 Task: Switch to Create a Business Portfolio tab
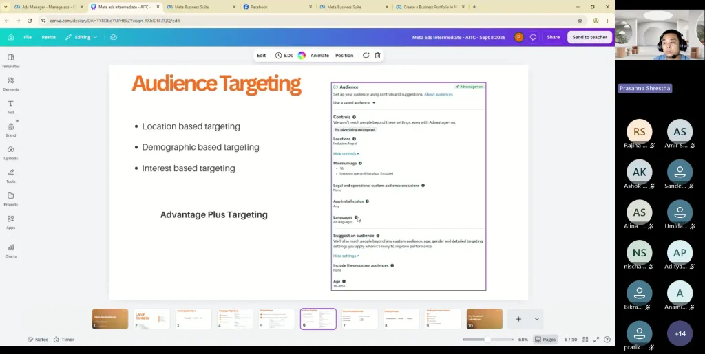point(431,7)
